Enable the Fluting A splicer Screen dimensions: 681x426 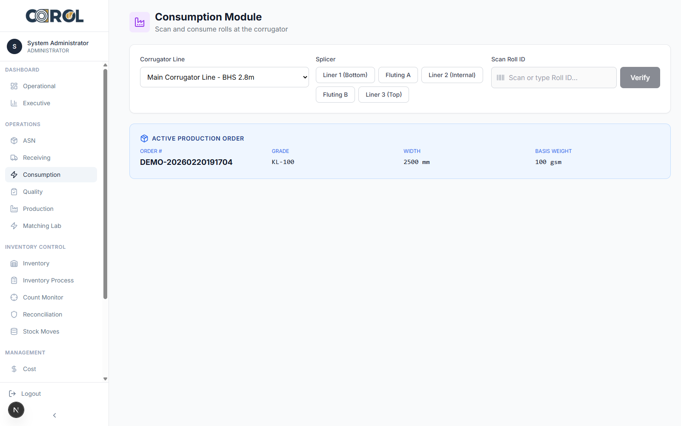coord(398,75)
